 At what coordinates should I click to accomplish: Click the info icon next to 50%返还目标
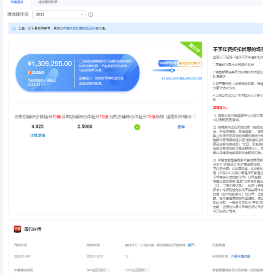[x=108, y=270]
